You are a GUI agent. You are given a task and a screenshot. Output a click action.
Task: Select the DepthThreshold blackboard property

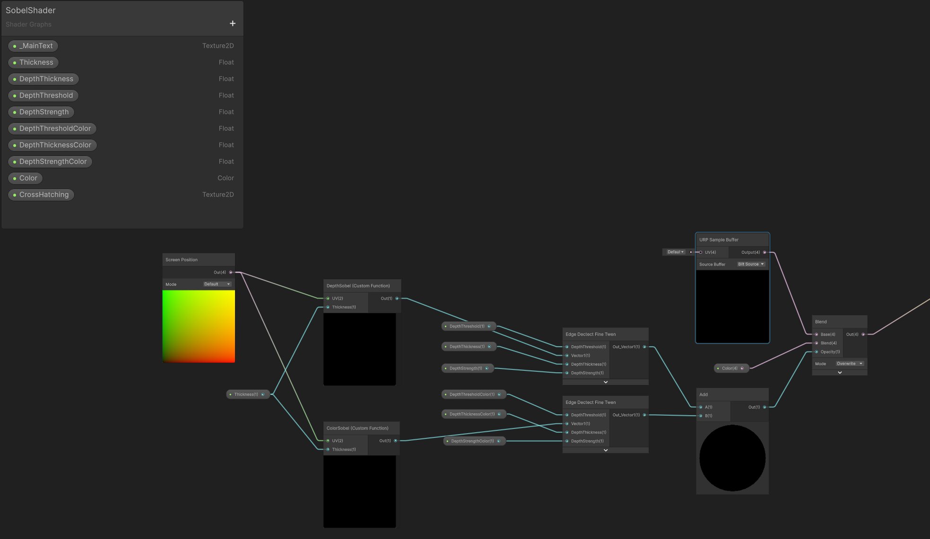pyautogui.click(x=43, y=95)
